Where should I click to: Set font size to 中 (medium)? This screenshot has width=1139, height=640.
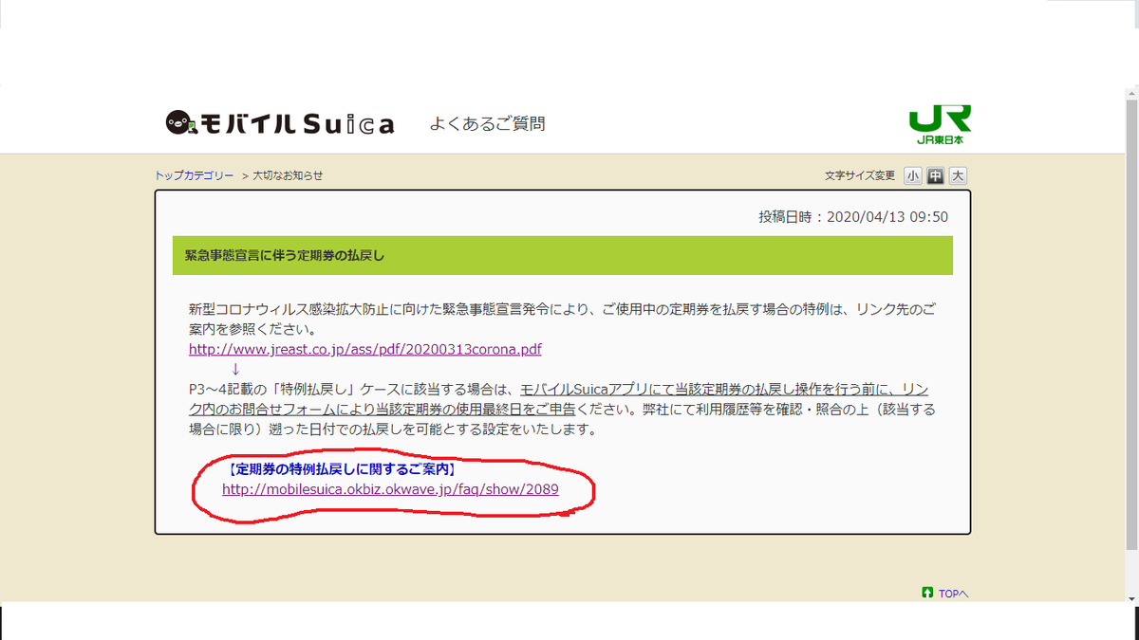[x=935, y=175]
